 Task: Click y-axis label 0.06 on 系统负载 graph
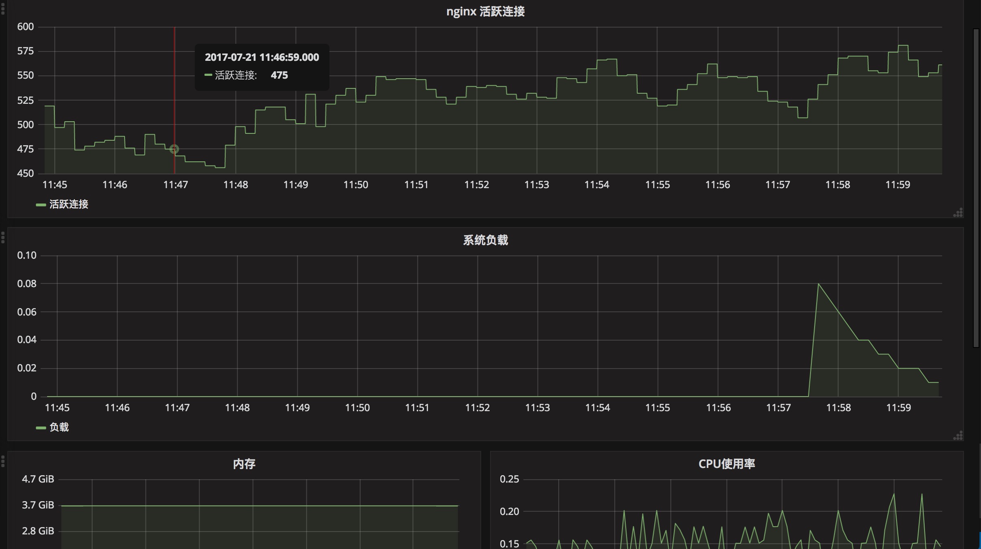coord(27,312)
